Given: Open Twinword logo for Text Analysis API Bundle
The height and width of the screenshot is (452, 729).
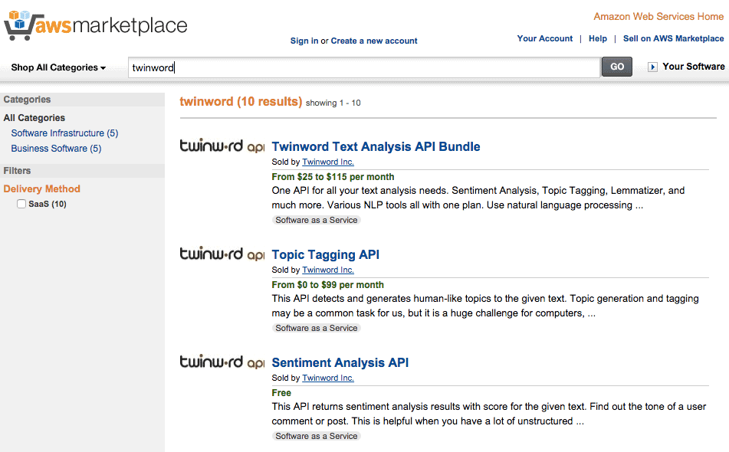Looking at the screenshot, I should pyautogui.click(x=222, y=146).
